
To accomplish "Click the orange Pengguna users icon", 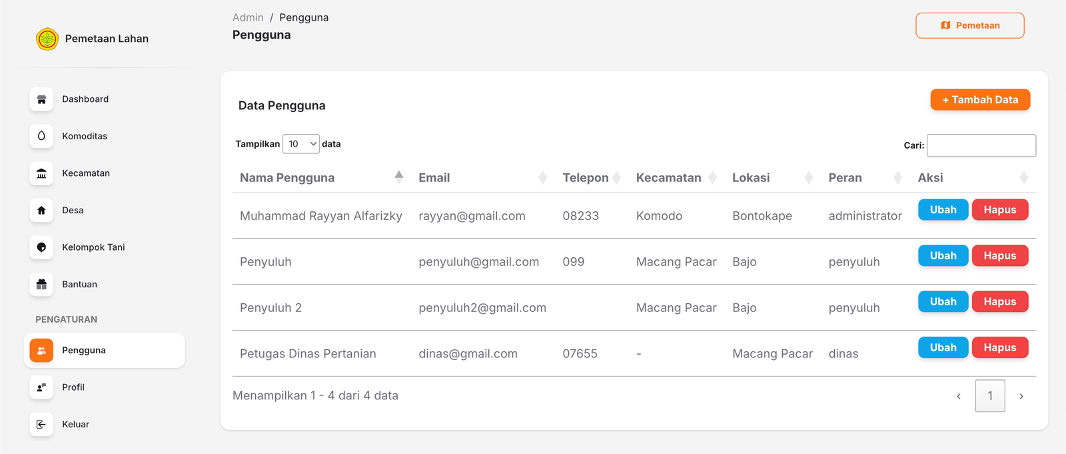I will click(x=41, y=351).
